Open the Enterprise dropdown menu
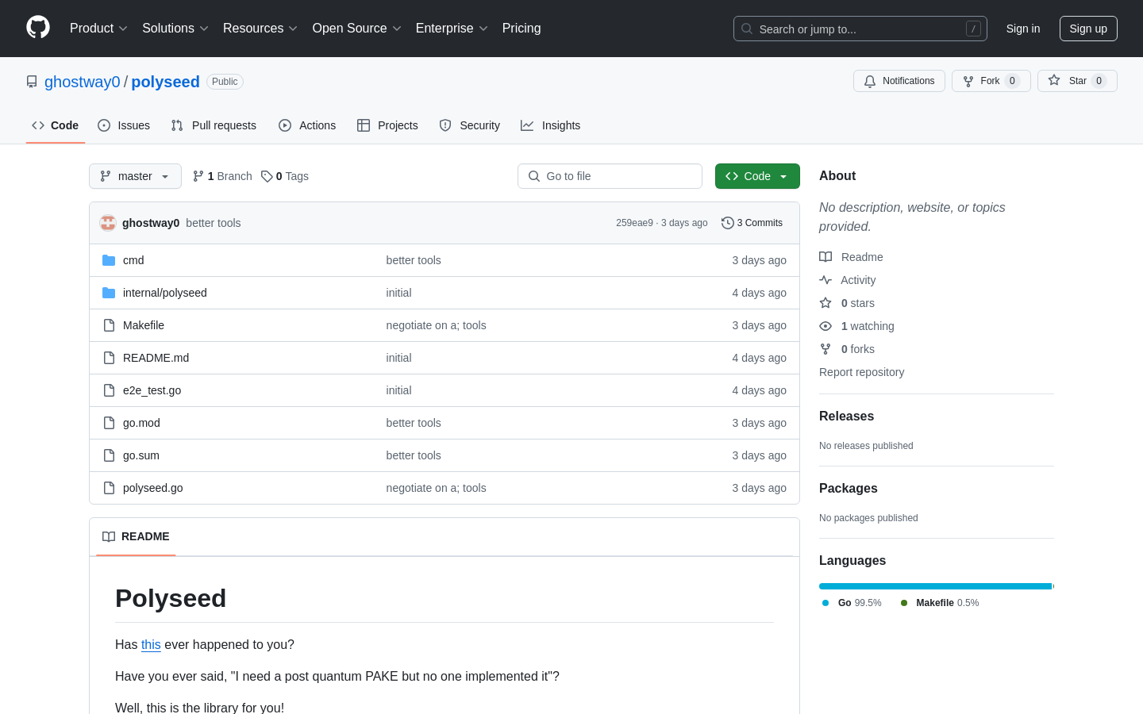The image size is (1143, 714). click(x=452, y=29)
